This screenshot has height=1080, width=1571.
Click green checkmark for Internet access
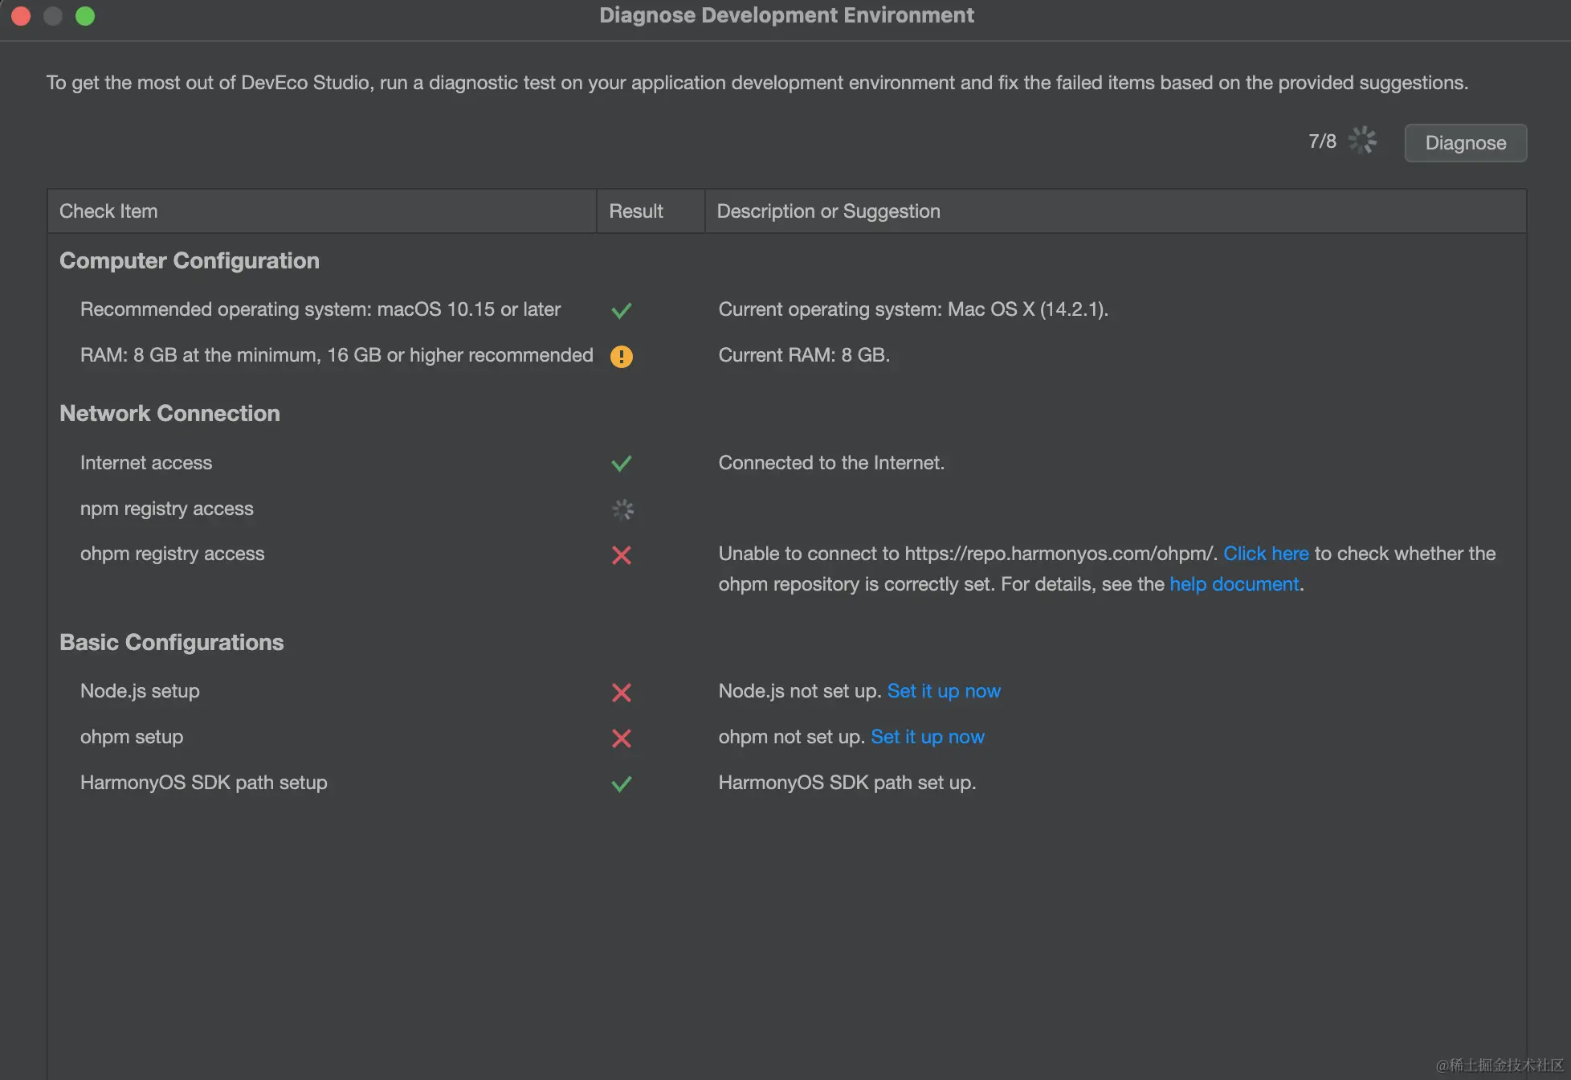[x=621, y=464]
